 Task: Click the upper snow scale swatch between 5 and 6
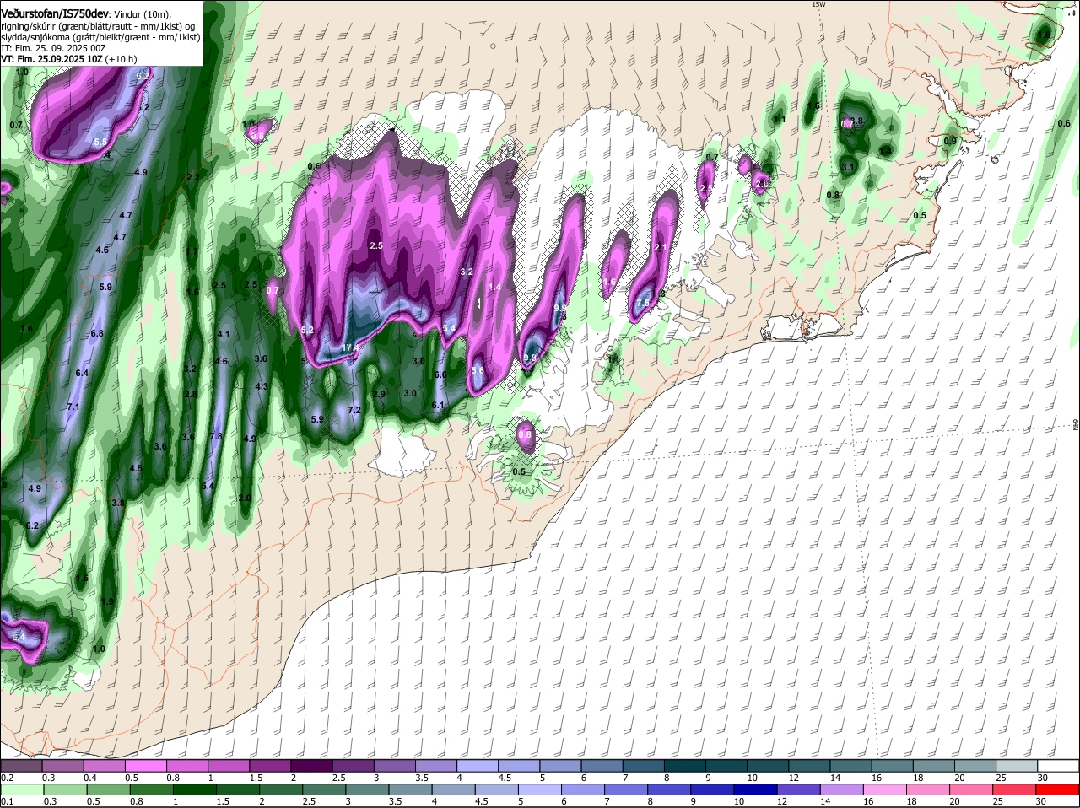pyautogui.click(x=560, y=766)
